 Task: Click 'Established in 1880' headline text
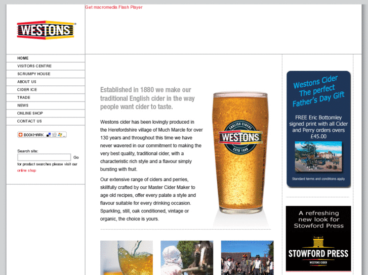[147, 98]
